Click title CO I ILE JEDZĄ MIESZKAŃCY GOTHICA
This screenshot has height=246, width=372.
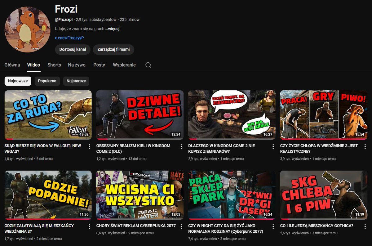tap(317, 226)
